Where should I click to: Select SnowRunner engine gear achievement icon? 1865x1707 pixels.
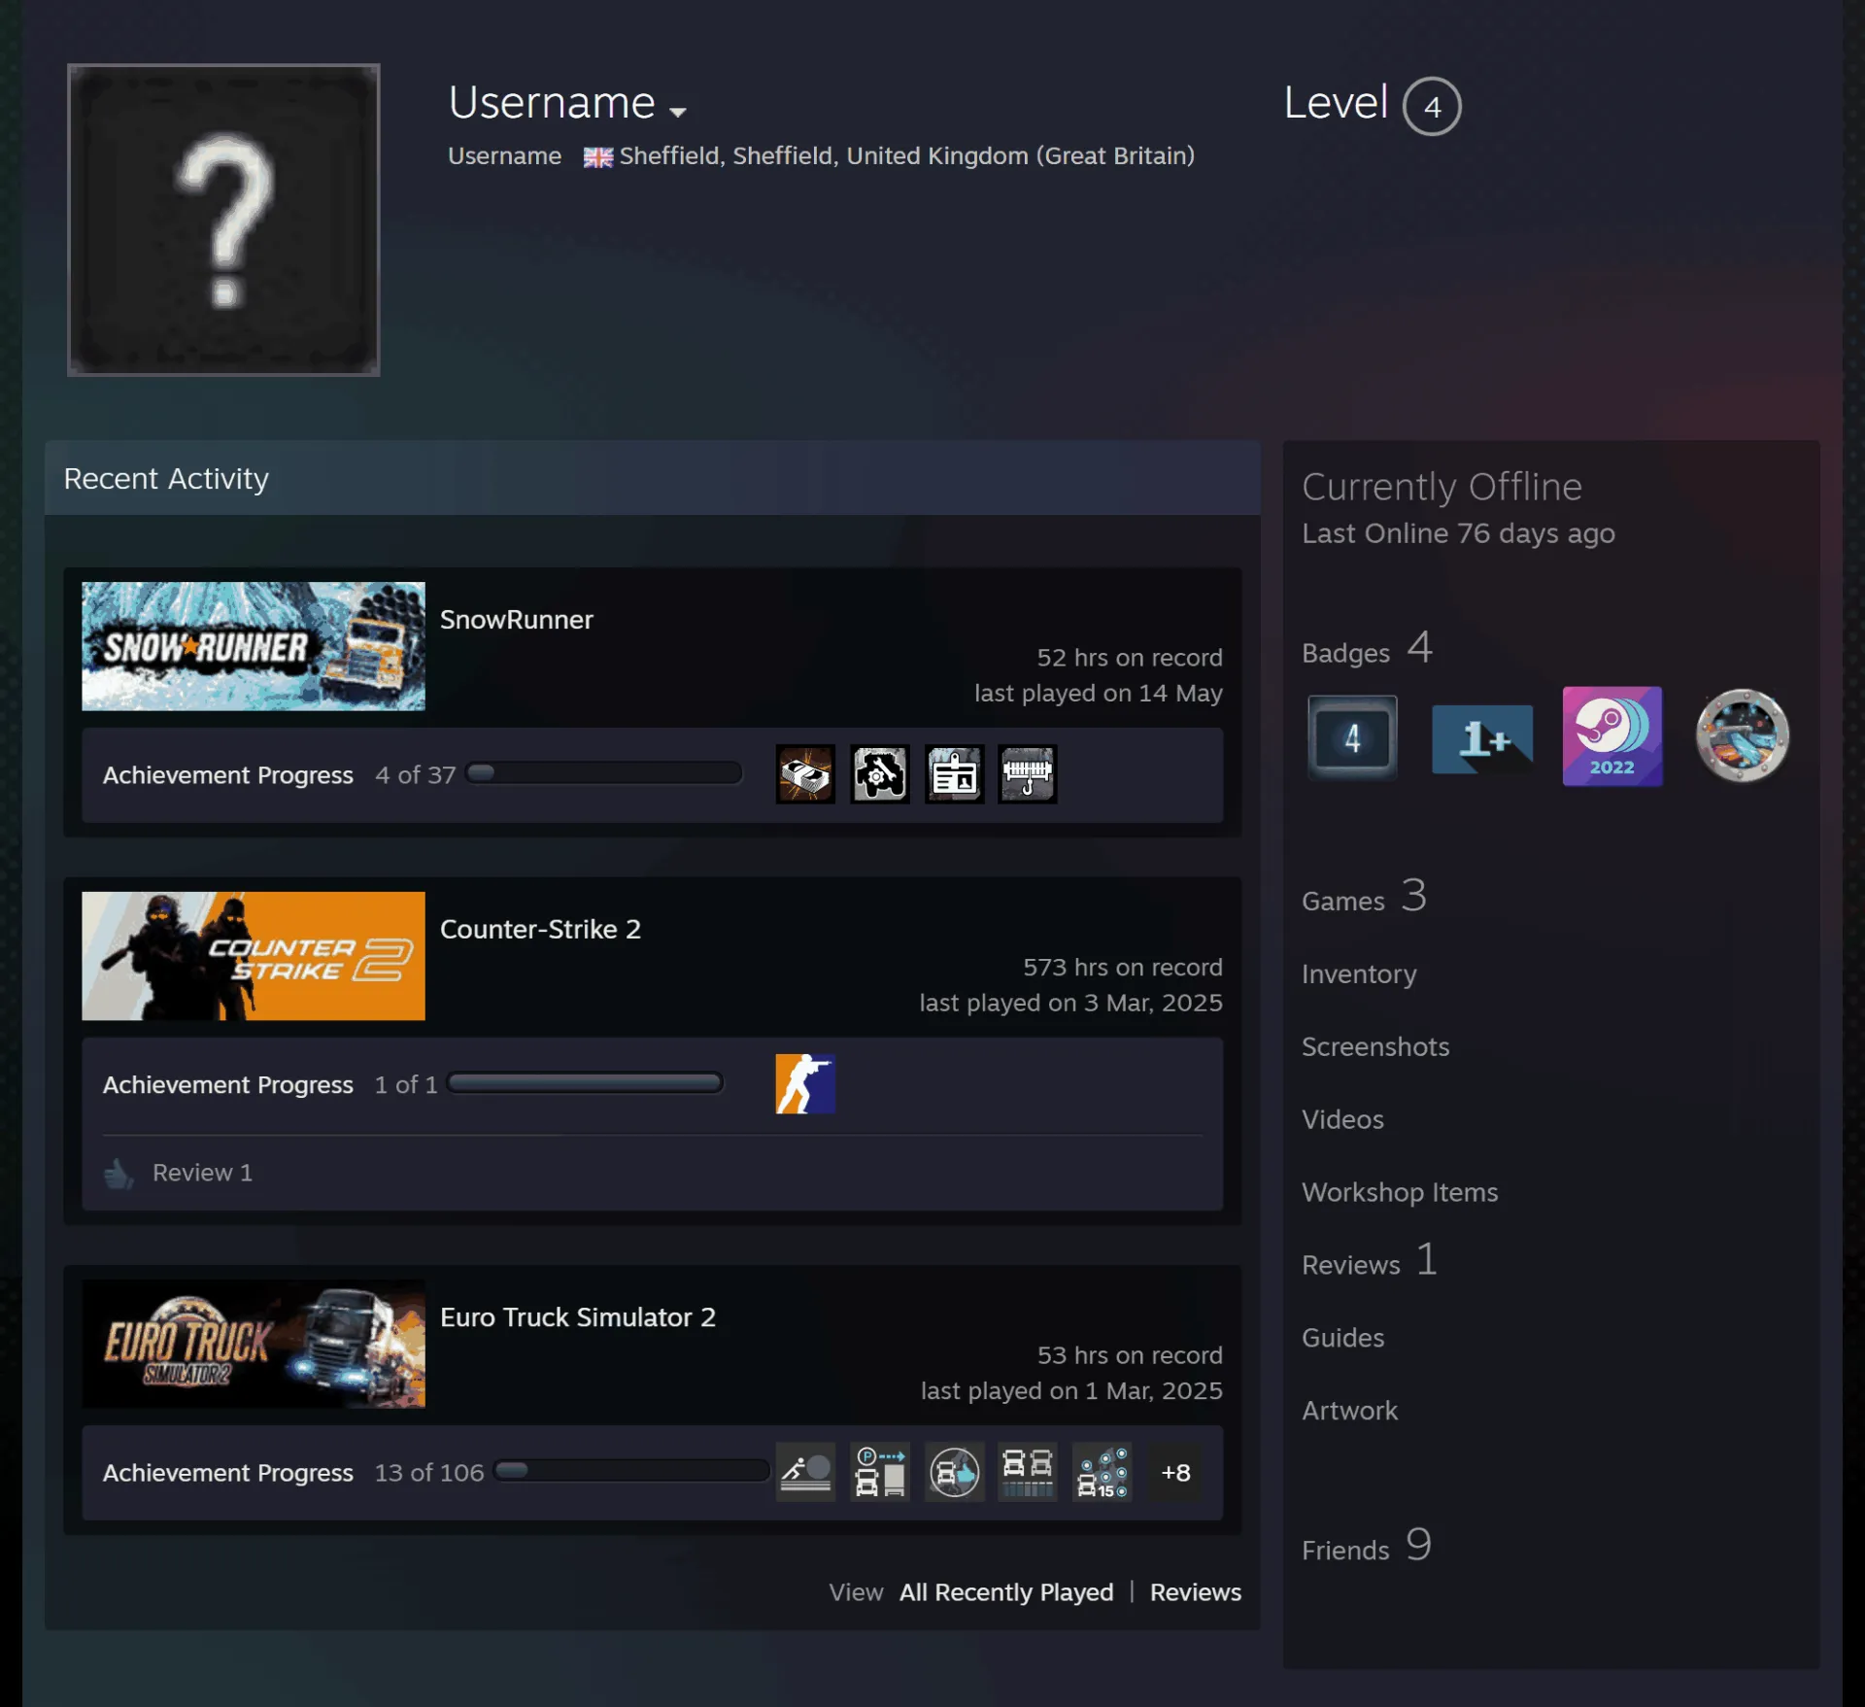pyautogui.click(x=880, y=774)
